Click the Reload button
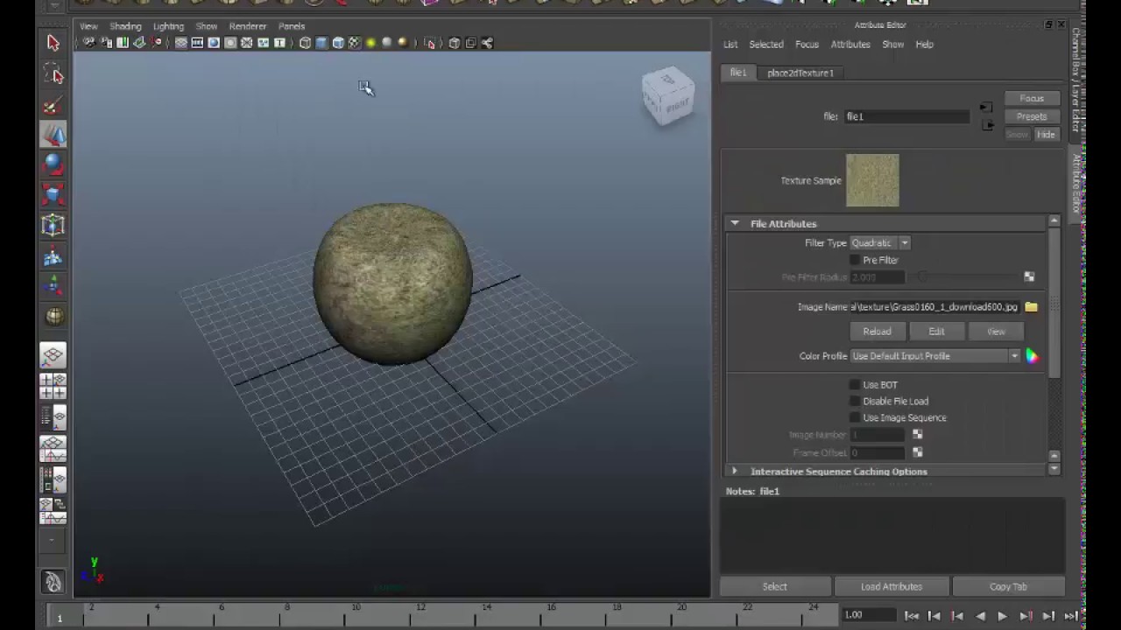The width and height of the screenshot is (1121, 630). coord(877,332)
